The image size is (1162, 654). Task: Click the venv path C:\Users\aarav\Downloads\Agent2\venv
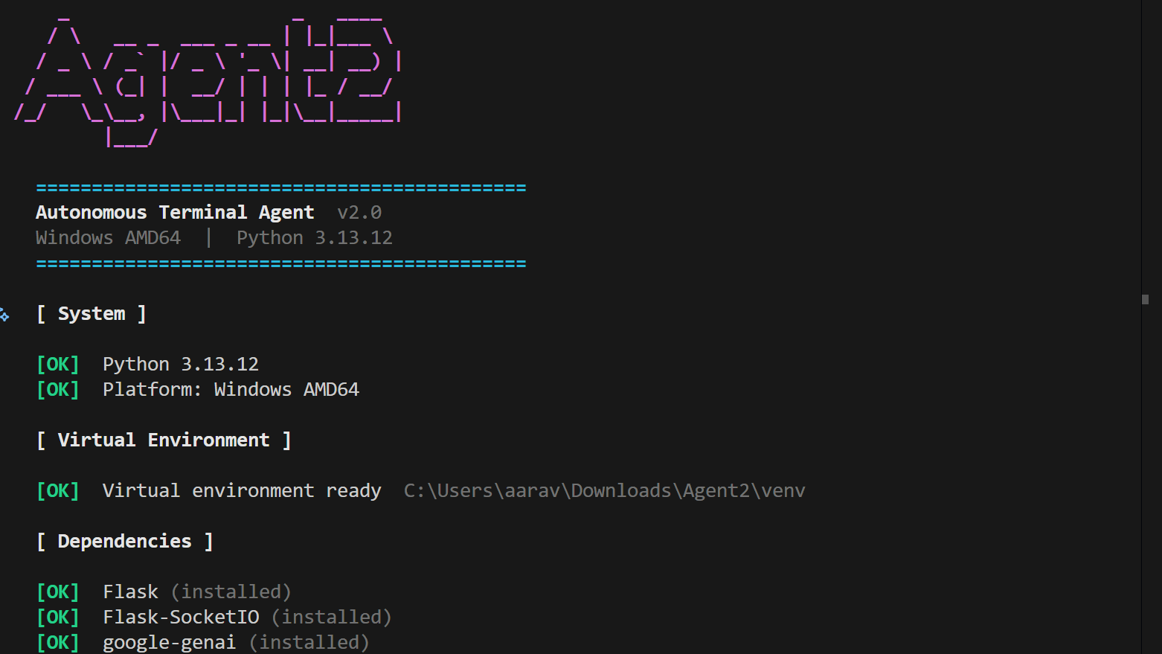click(x=605, y=491)
